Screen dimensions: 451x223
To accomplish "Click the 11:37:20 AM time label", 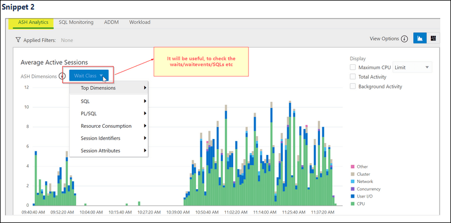I will 323,212.
